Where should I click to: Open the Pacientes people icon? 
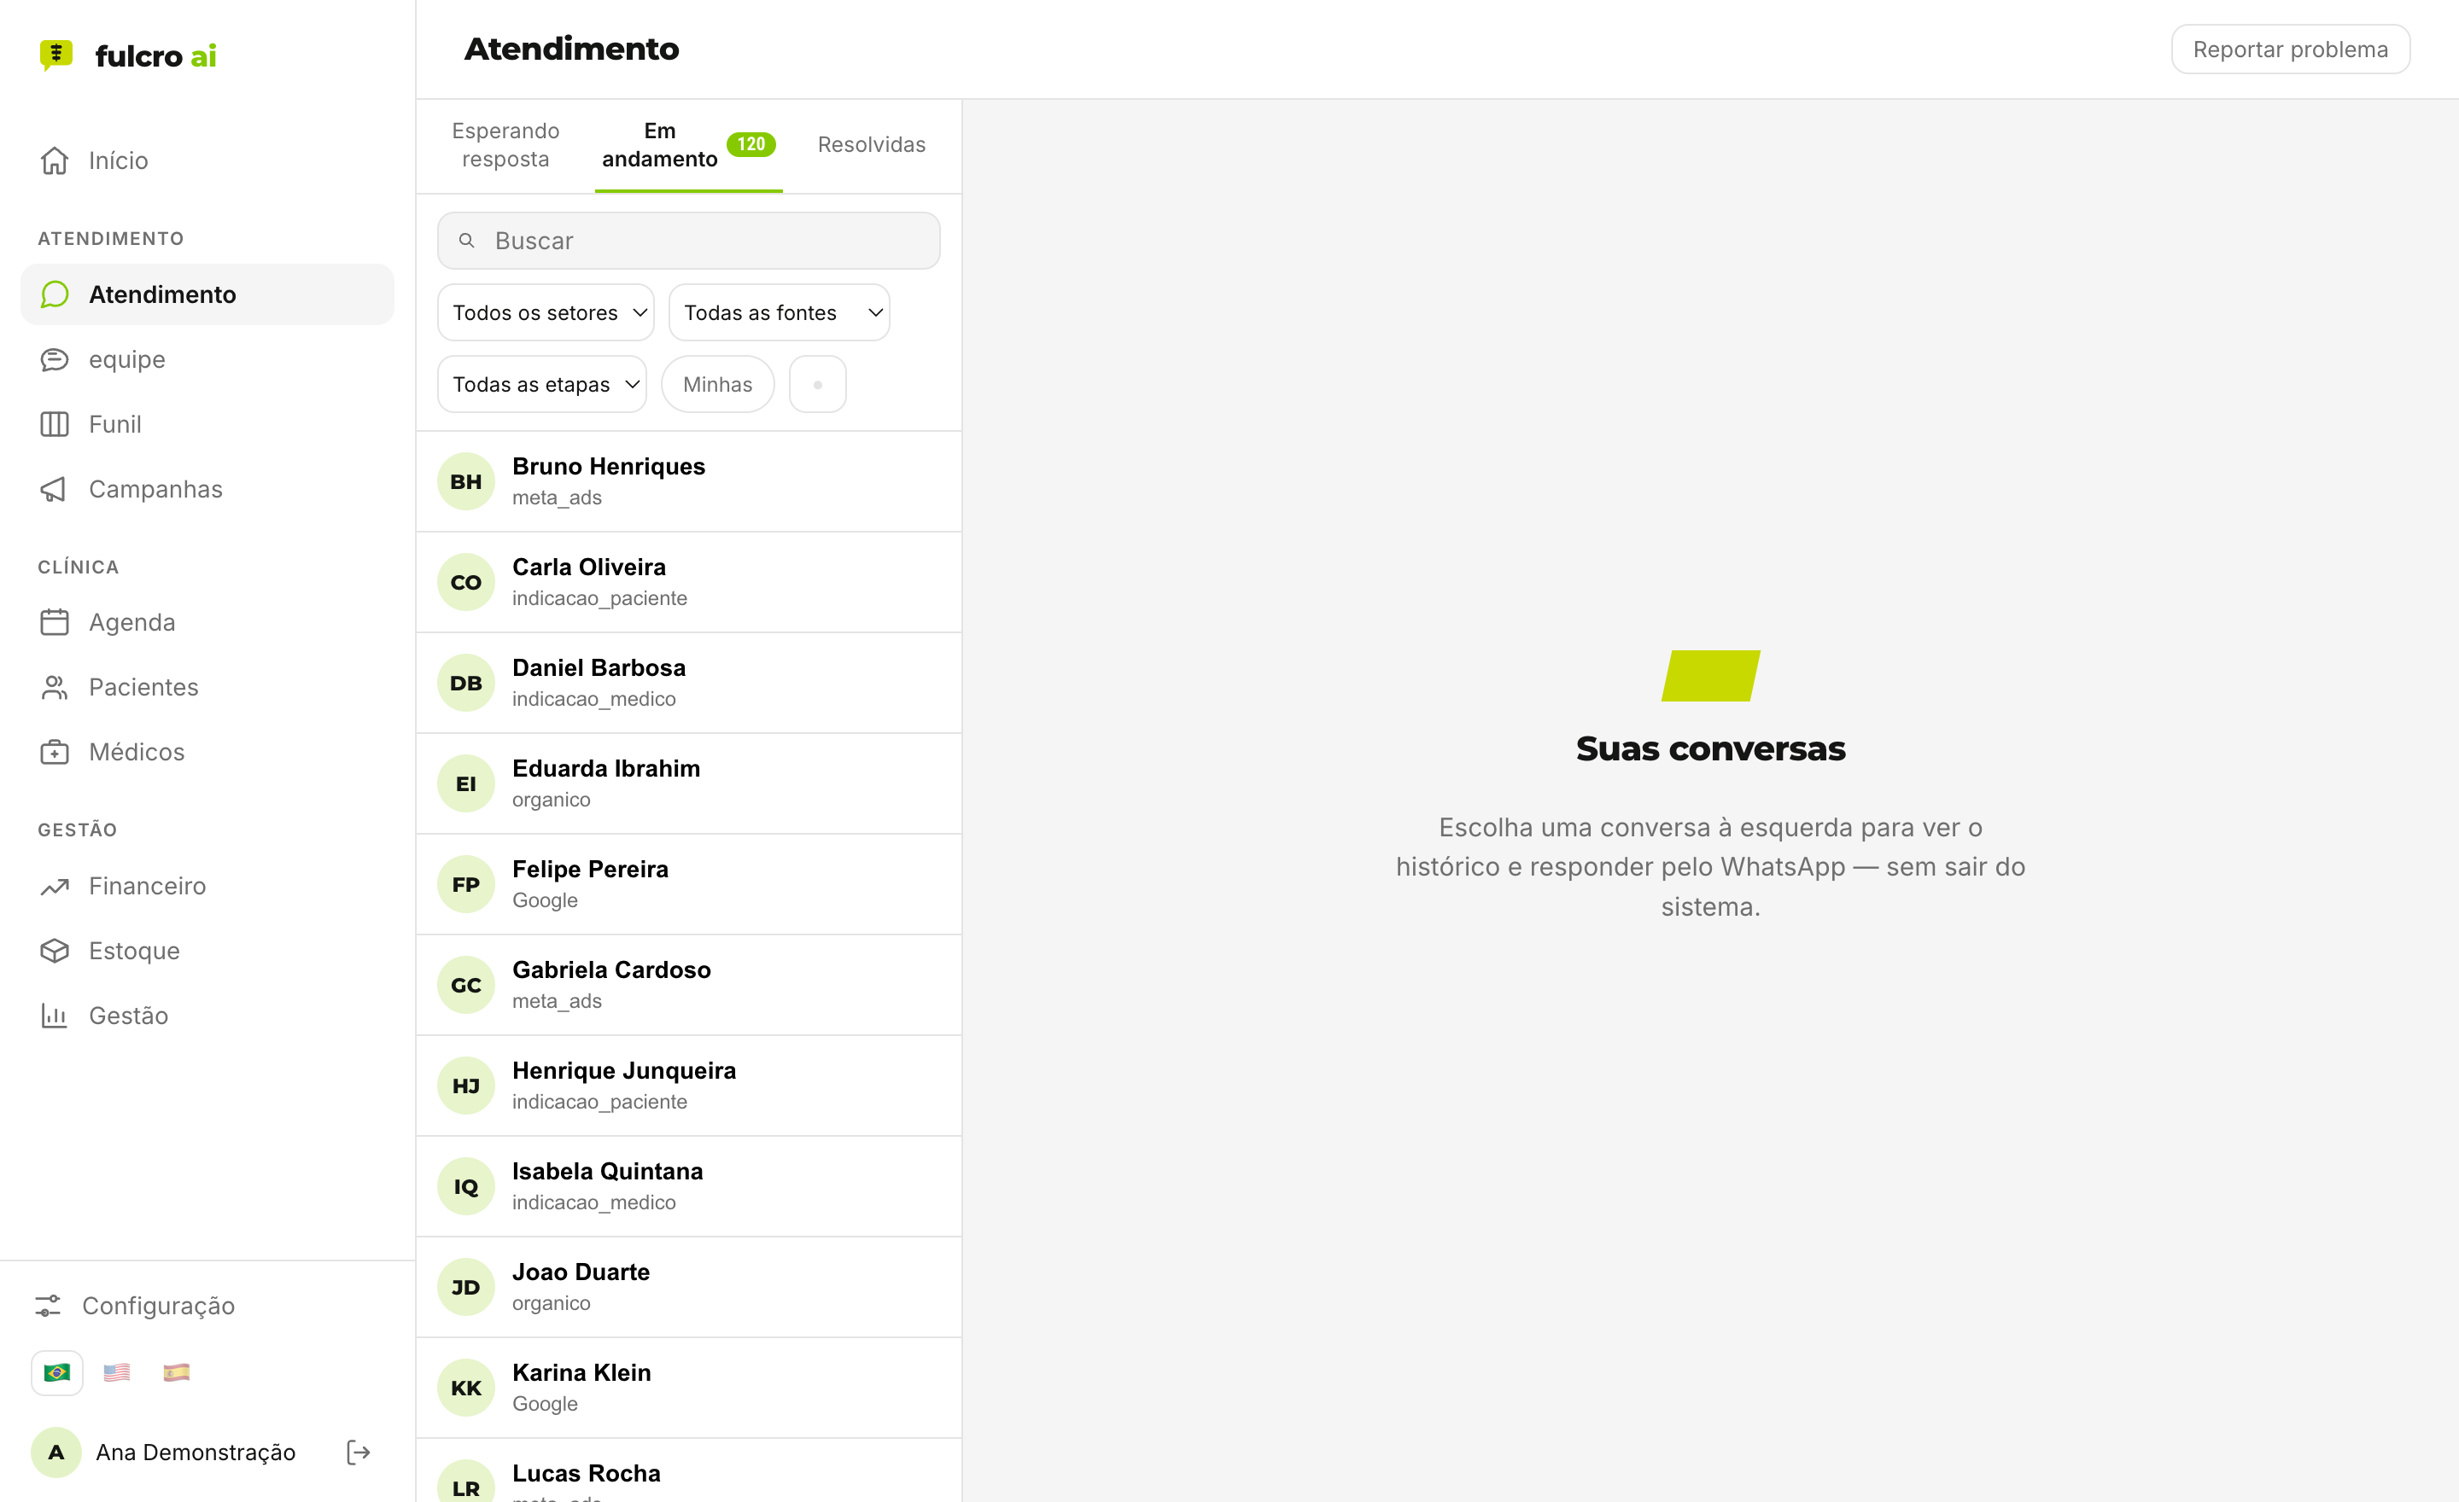(x=55, y=687)
